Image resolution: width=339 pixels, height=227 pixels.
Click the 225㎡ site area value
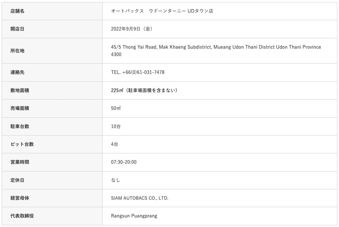(116, 90)
